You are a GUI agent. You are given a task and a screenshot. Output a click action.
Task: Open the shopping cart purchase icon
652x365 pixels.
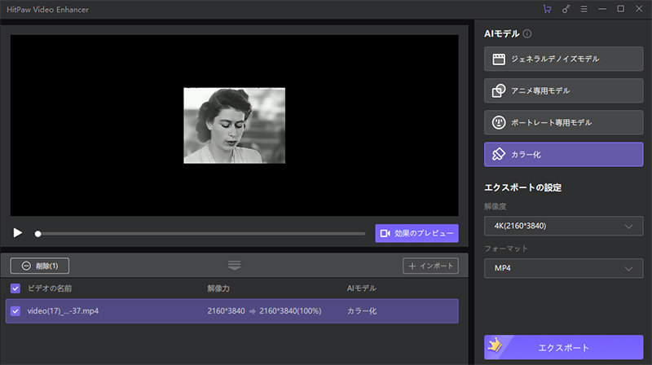pos(547,9)
